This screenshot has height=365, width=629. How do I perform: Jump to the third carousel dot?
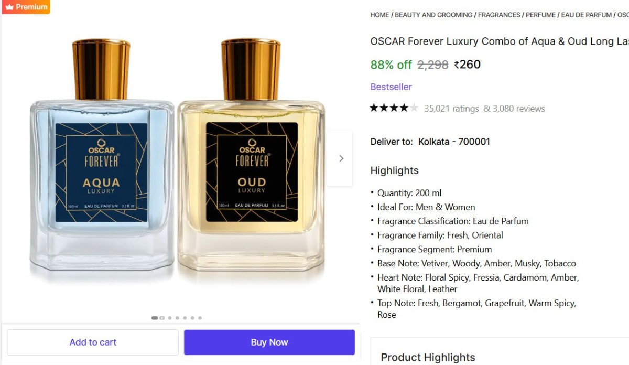[x=170, y=318]
